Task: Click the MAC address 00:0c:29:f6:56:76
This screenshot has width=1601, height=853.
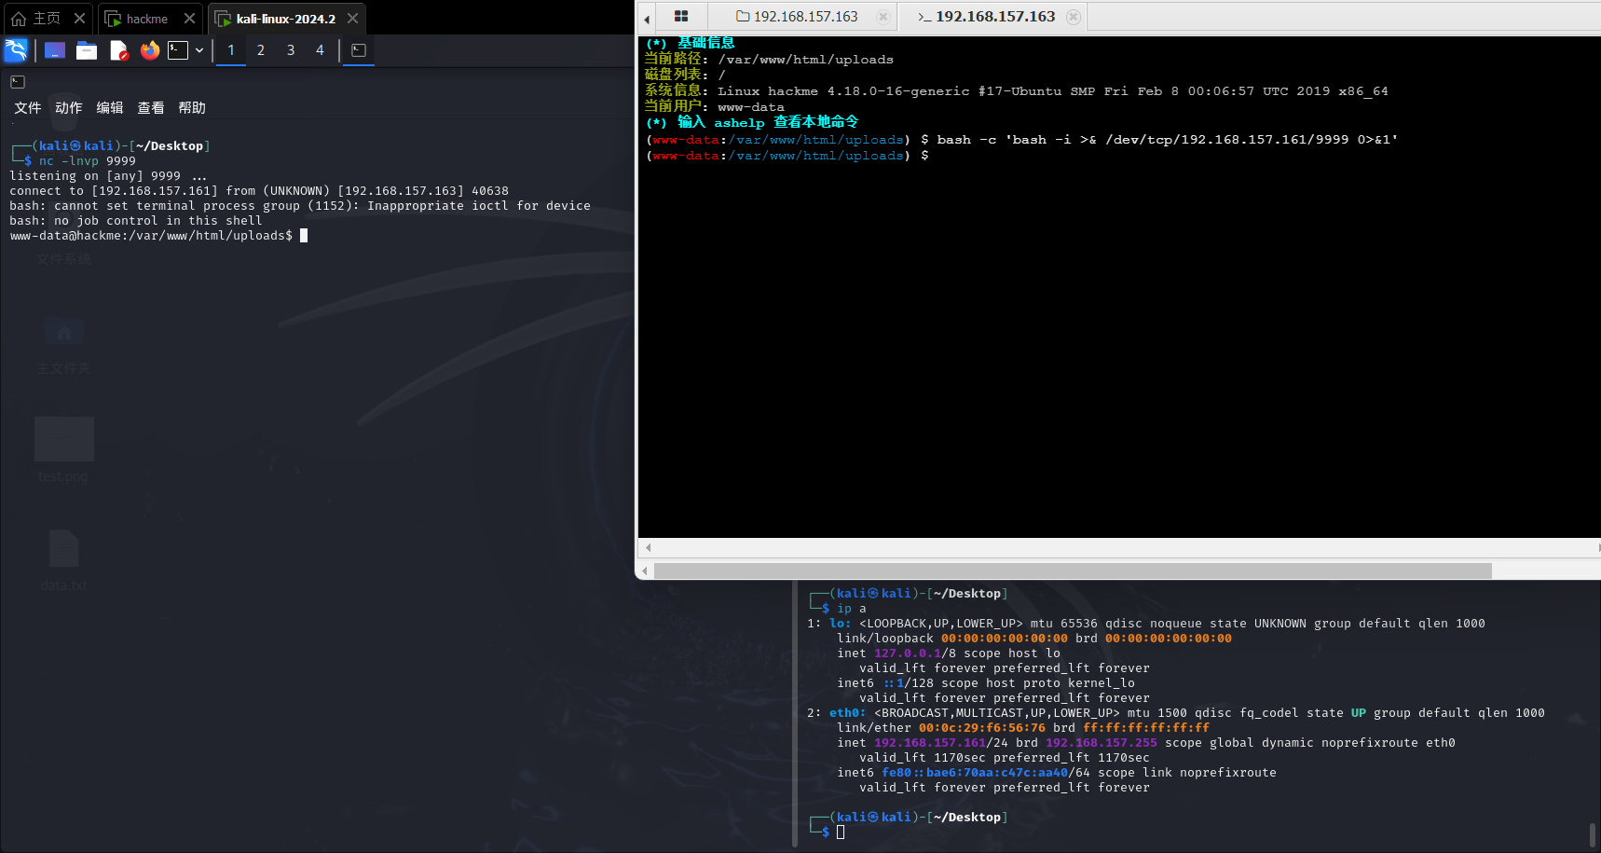Action: 982,728
